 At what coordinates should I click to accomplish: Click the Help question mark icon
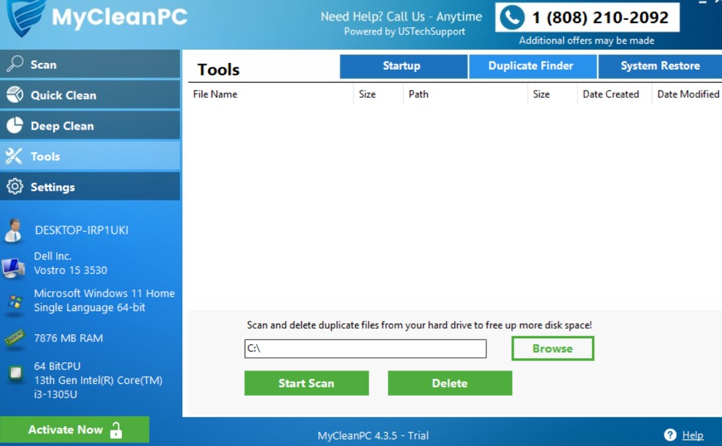click(670, 435)
